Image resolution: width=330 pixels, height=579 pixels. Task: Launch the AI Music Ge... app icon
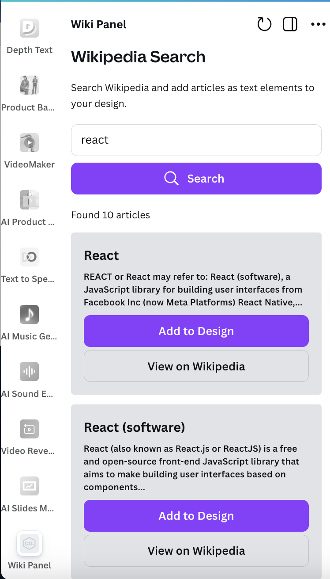coord(30,314)
